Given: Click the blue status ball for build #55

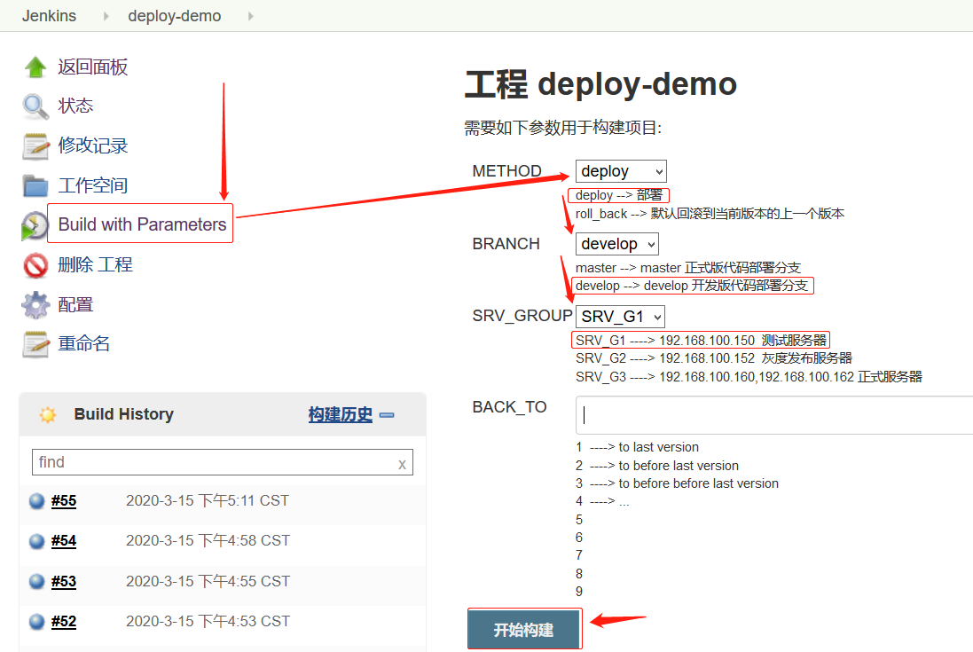Looking at the screenshot, I should coord(37,500).
